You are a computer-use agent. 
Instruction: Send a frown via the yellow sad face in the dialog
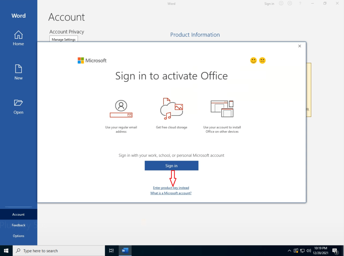tap(262, 60)
